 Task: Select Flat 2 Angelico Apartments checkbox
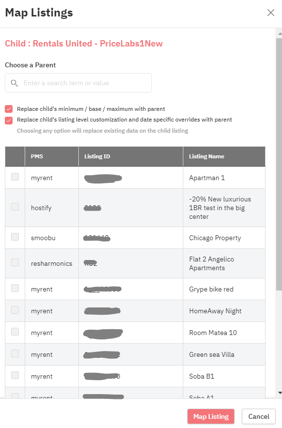tap(15, 262)
